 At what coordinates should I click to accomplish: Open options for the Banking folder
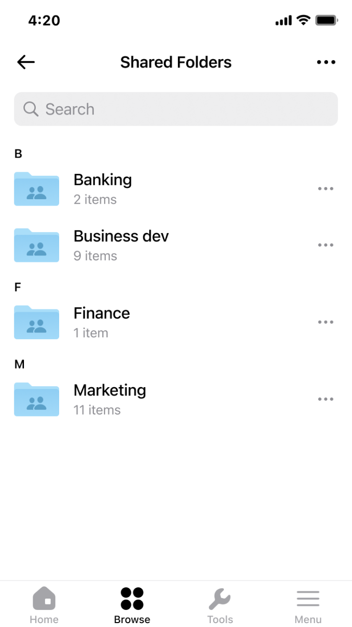326,189
